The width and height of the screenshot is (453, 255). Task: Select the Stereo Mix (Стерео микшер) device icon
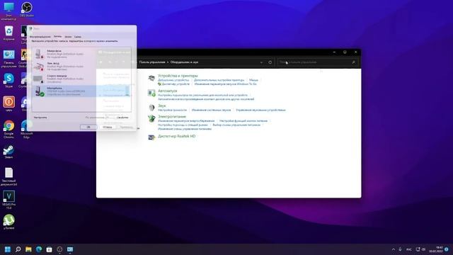pyautogui.click(x=38, y=79)
